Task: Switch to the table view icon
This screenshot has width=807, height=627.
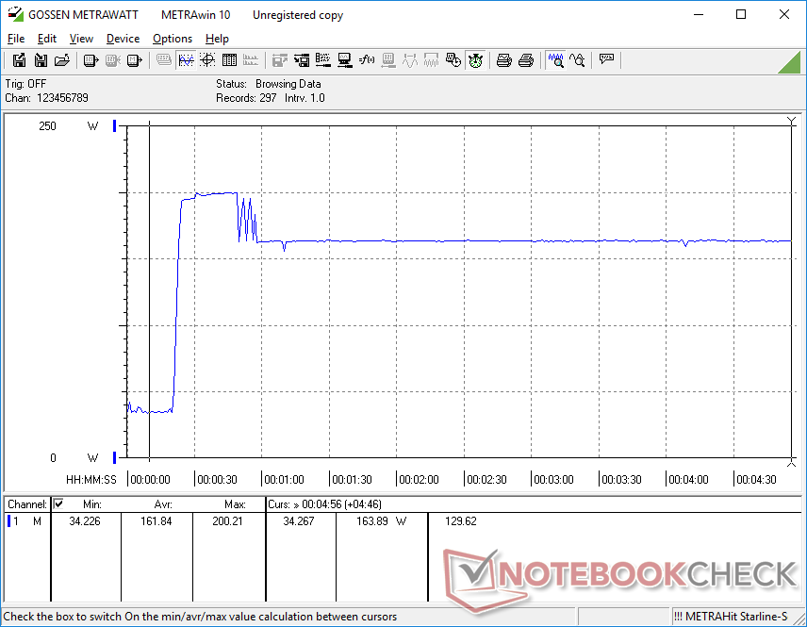Action: [229, 60]
